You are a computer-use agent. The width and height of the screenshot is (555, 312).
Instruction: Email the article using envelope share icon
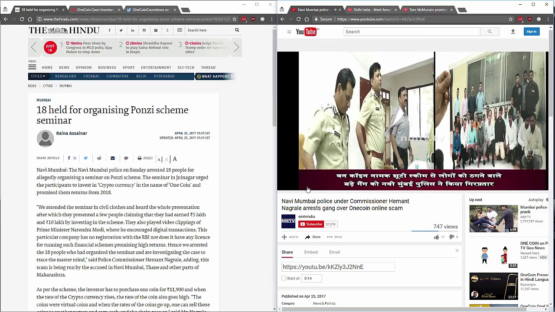point(112,158)
